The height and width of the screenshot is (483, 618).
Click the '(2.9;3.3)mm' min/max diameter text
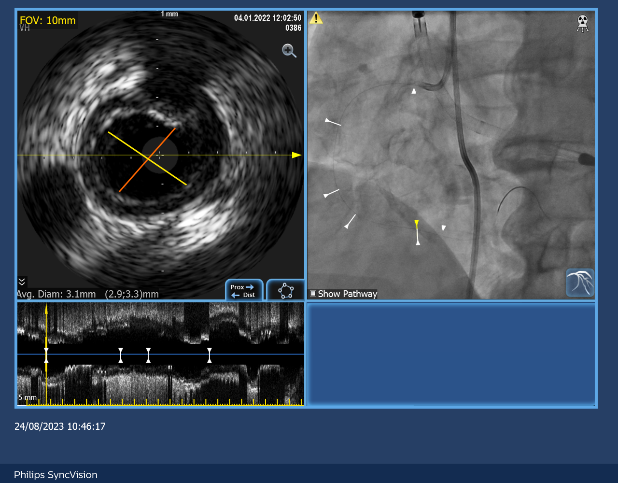pyautogui.click(x=132, y=294)
